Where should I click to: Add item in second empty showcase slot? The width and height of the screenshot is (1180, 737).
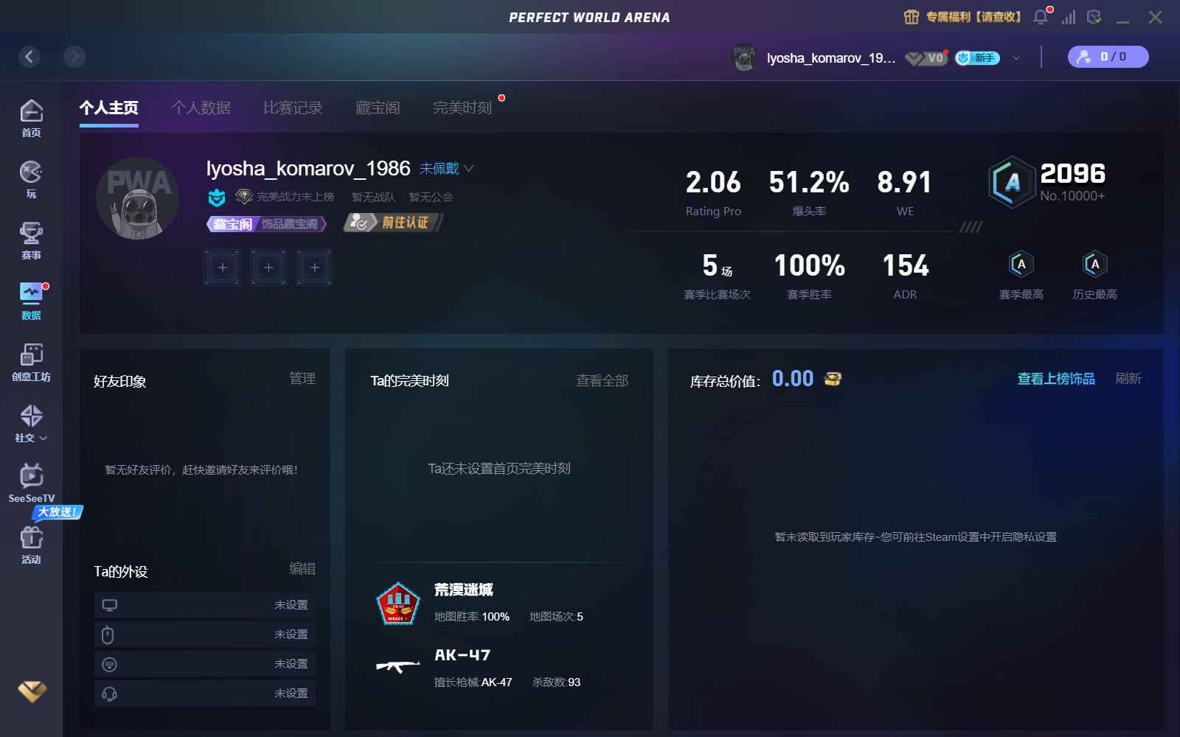268,268
